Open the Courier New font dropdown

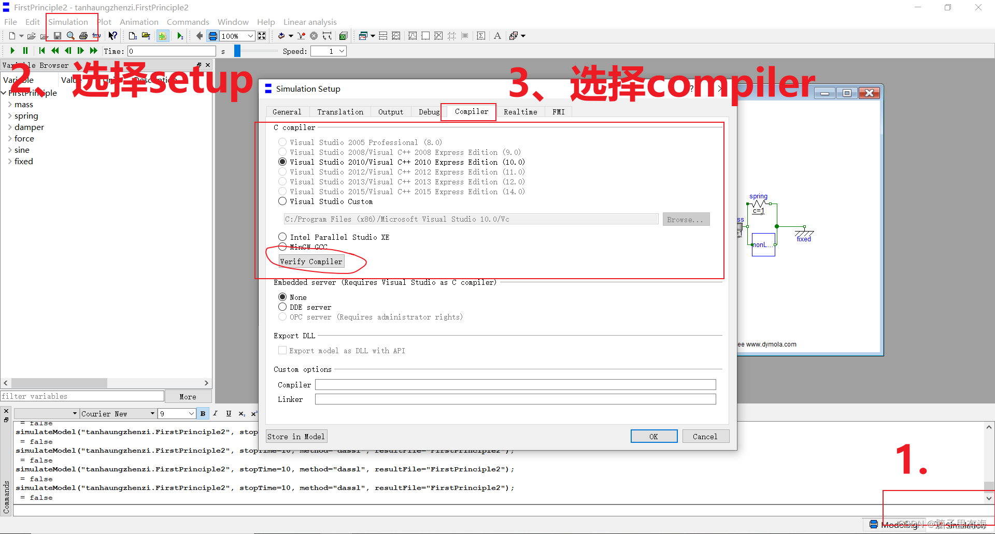152,413
